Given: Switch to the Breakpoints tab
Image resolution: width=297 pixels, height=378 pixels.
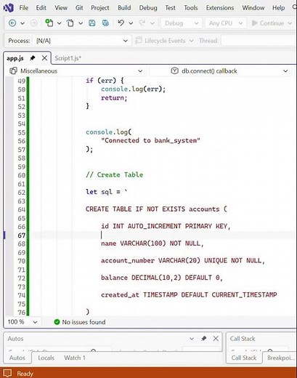Looking at the screenshot, I should coord(281,358).
